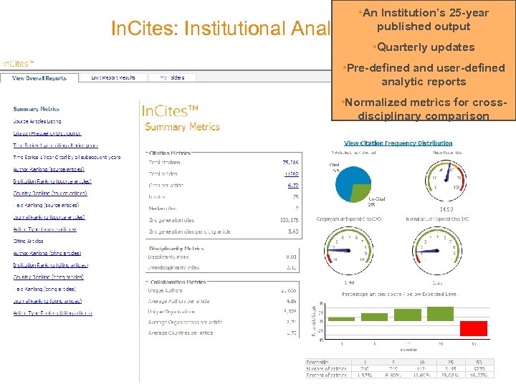Open the My Folders tab
The width and height of the screenshot is (516, 387).
(172, 77)
